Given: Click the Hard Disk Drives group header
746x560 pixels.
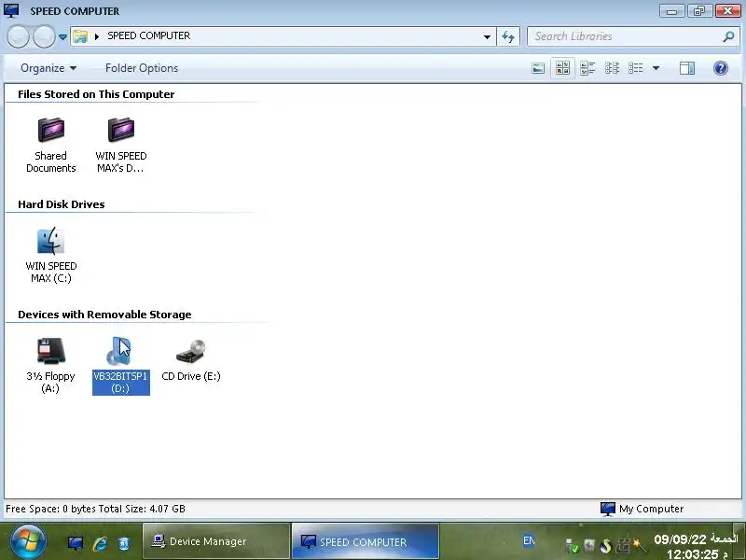Looking at the screenshot, I should tap(62, 204).
